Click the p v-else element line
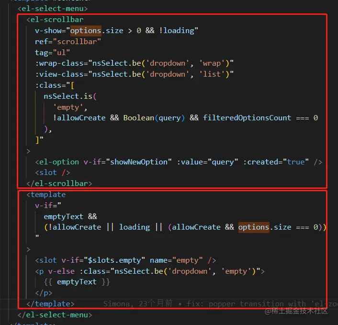Viewport: 338px width, 325px height. pos(150,271)
